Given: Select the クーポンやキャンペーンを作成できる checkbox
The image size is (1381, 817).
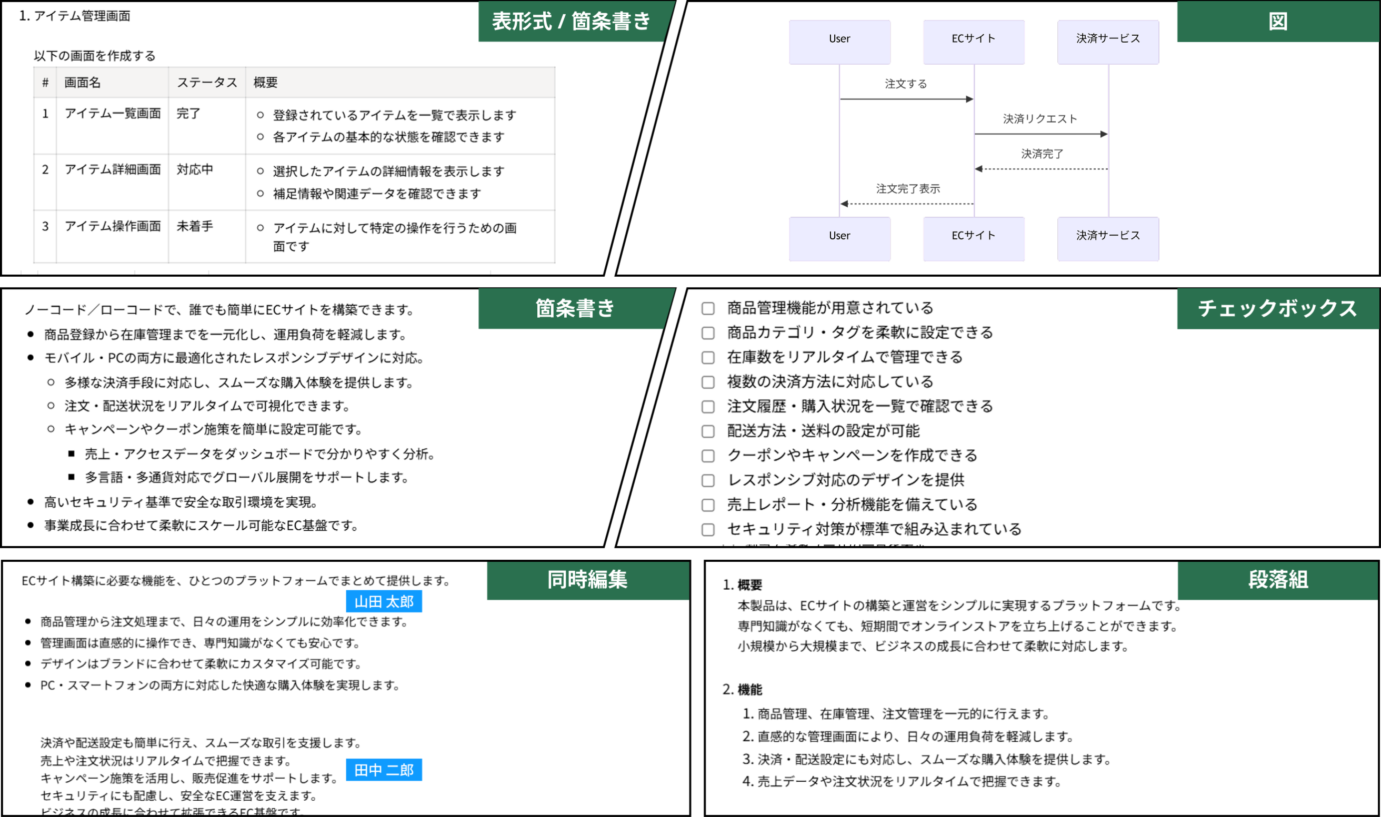Looking at the screenshot, I should click(x=708, y=456).
